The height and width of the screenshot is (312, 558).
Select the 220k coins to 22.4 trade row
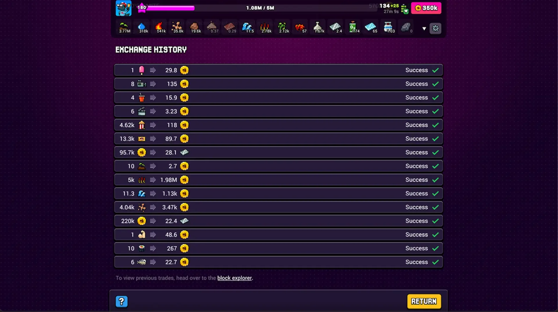click(x=278, y=221)
